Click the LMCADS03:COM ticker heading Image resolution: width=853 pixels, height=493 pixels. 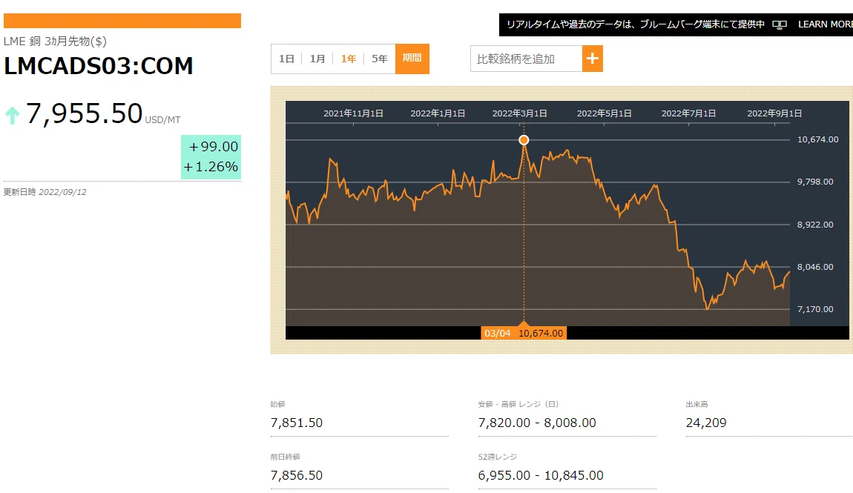[99, 66]
